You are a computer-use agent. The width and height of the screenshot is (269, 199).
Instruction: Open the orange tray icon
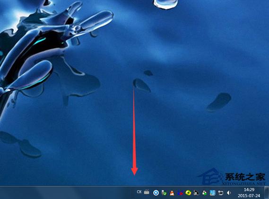172,193
